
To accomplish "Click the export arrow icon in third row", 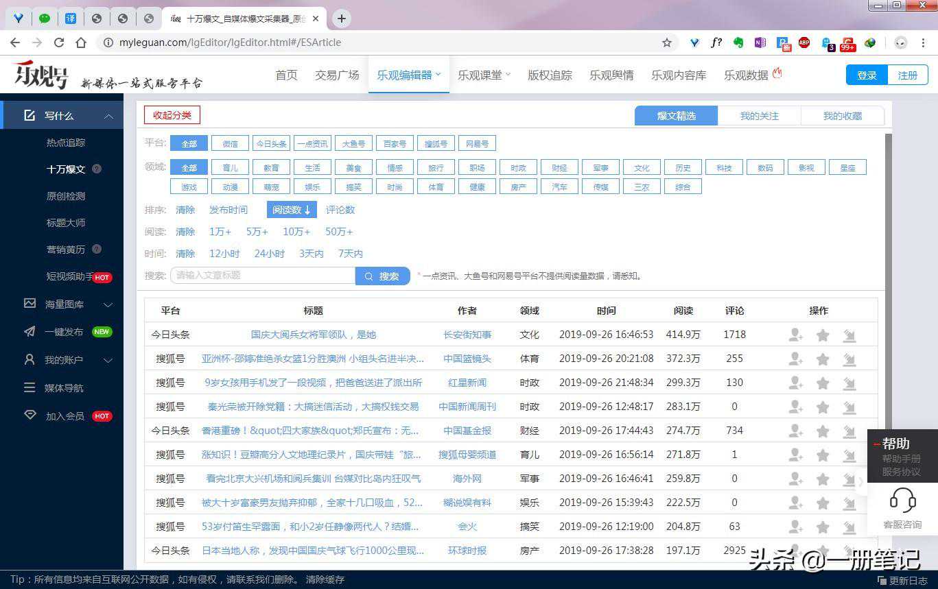I will (849, 383).
